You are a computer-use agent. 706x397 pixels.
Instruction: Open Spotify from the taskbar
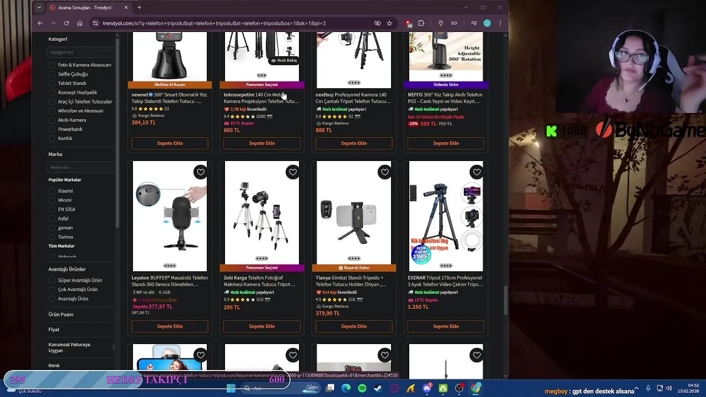click(x=362, y=388)
